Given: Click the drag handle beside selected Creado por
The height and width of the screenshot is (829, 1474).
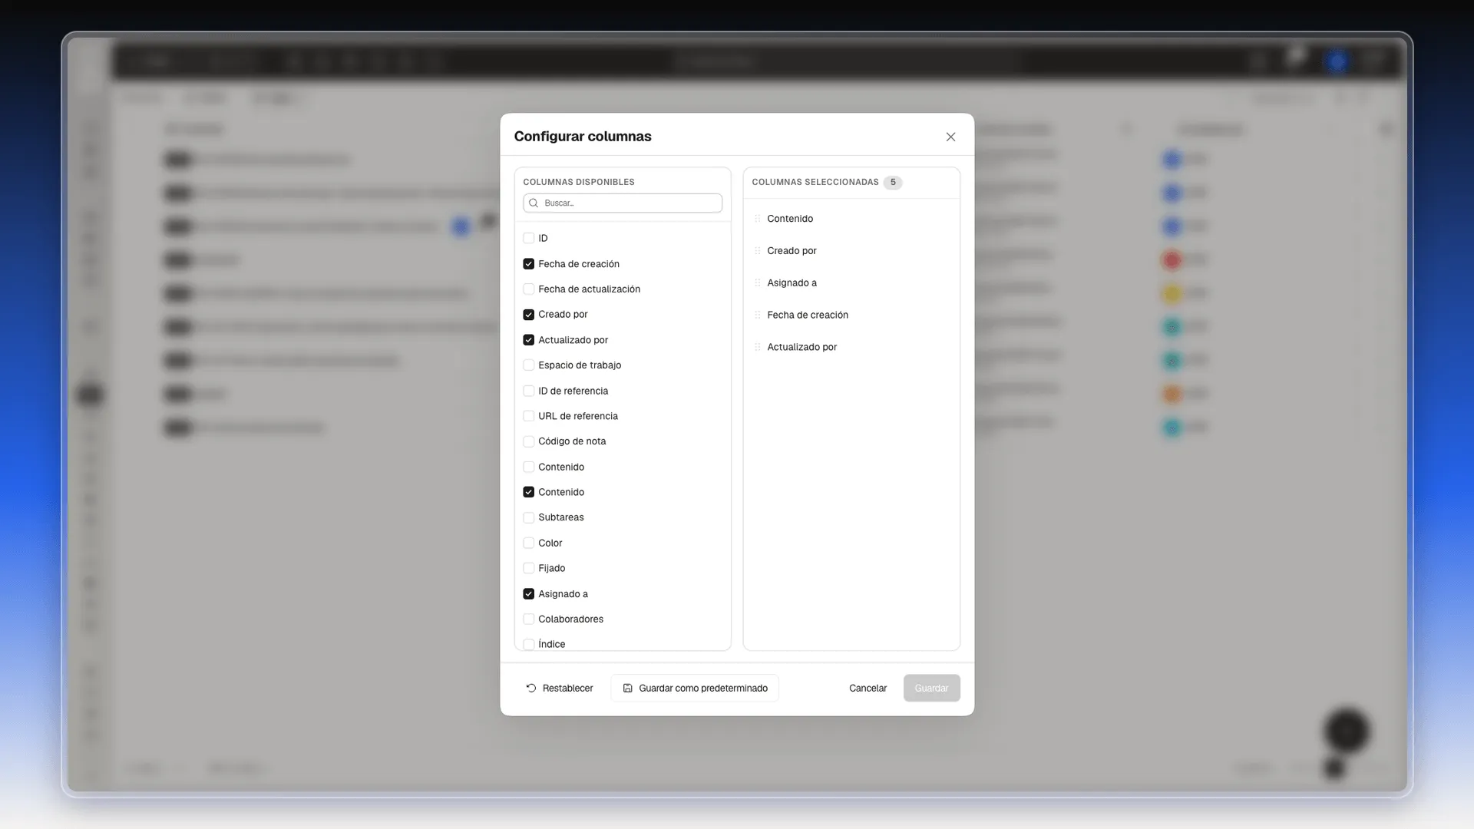Looking at the screenshot, I should [x=758, y=251].
